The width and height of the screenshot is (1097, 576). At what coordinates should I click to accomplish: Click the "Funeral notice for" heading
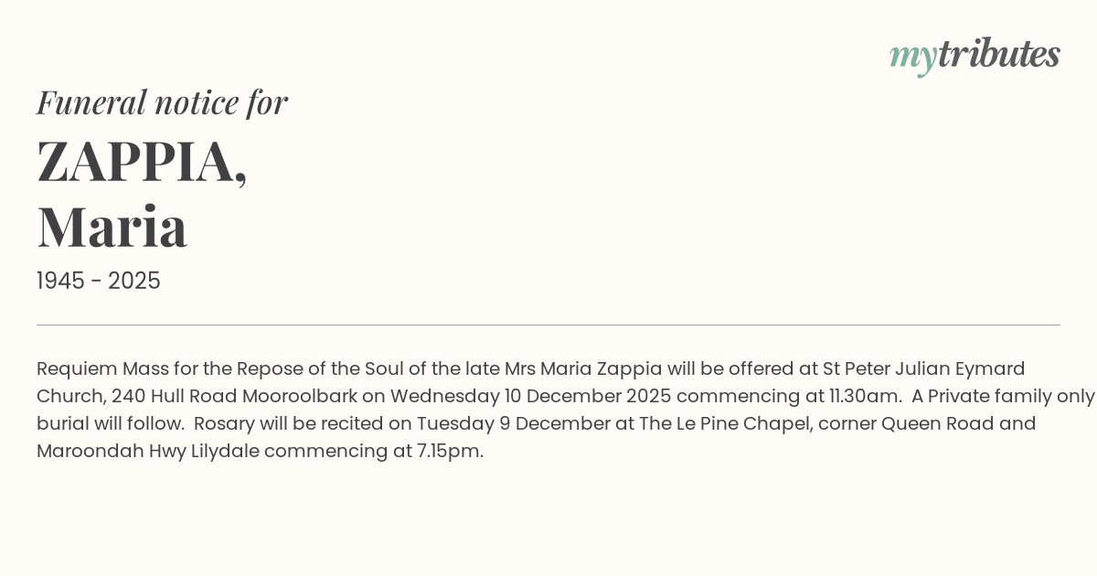(162, 102)
